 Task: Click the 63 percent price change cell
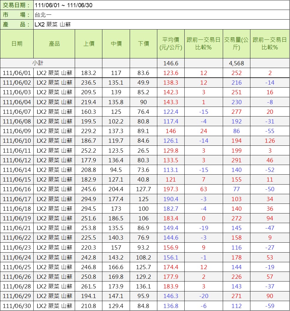tap(204, 189)
